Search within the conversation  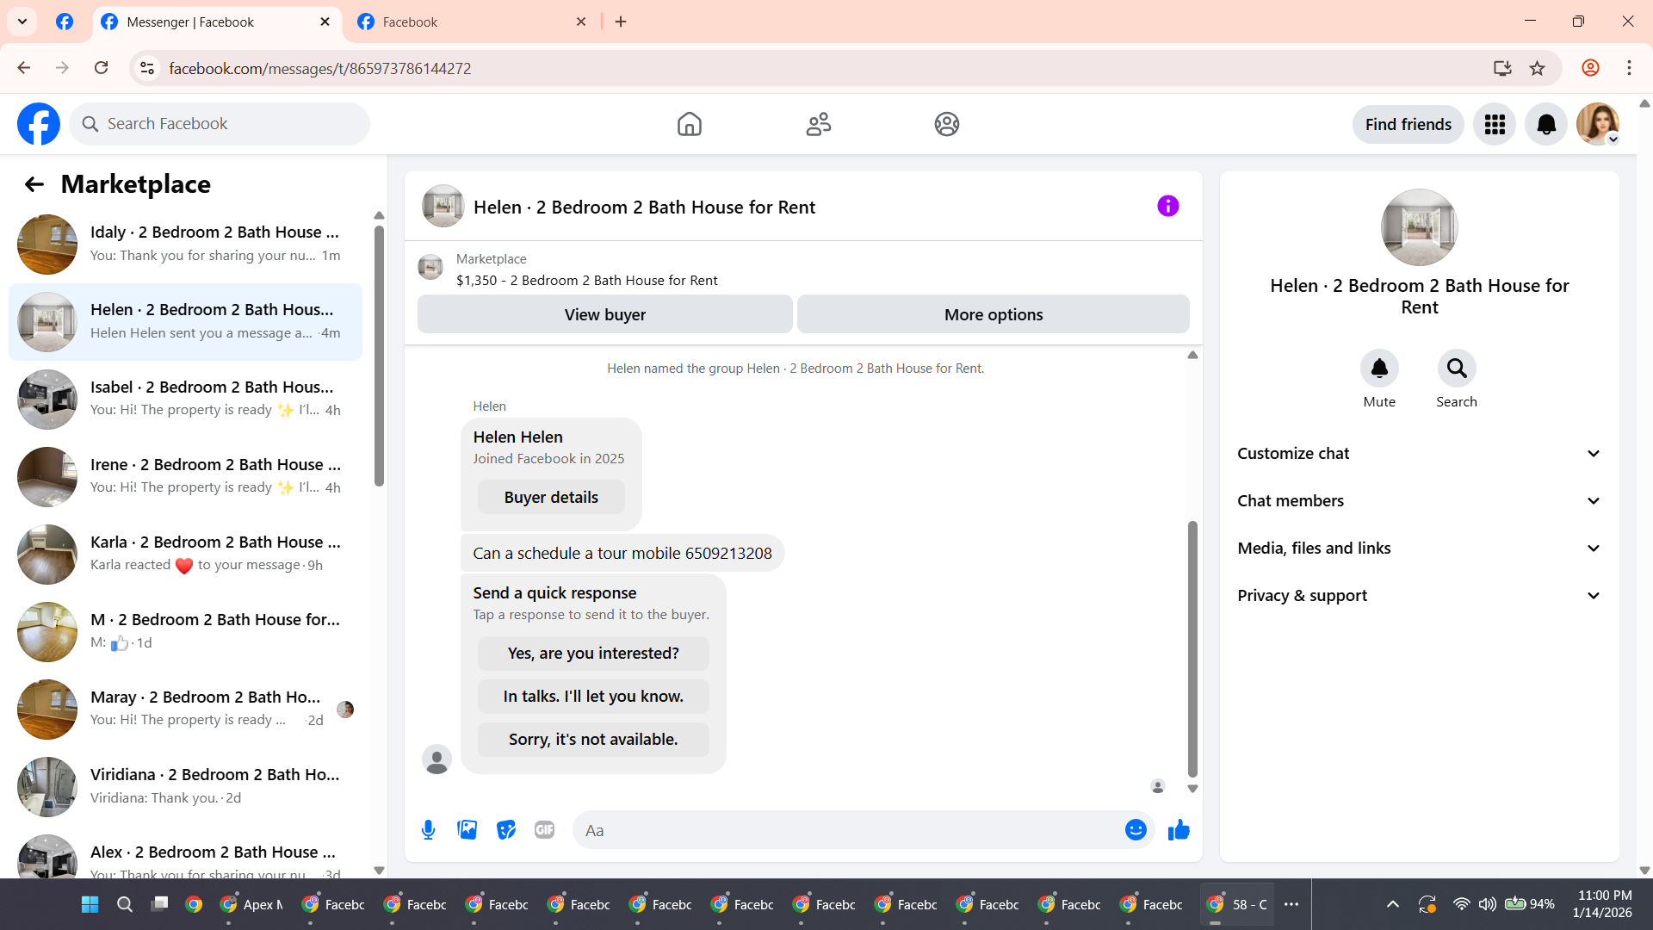pos(1456,369)
